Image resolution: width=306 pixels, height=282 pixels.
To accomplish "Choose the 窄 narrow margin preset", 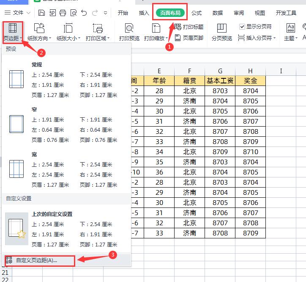I will 63,124.
